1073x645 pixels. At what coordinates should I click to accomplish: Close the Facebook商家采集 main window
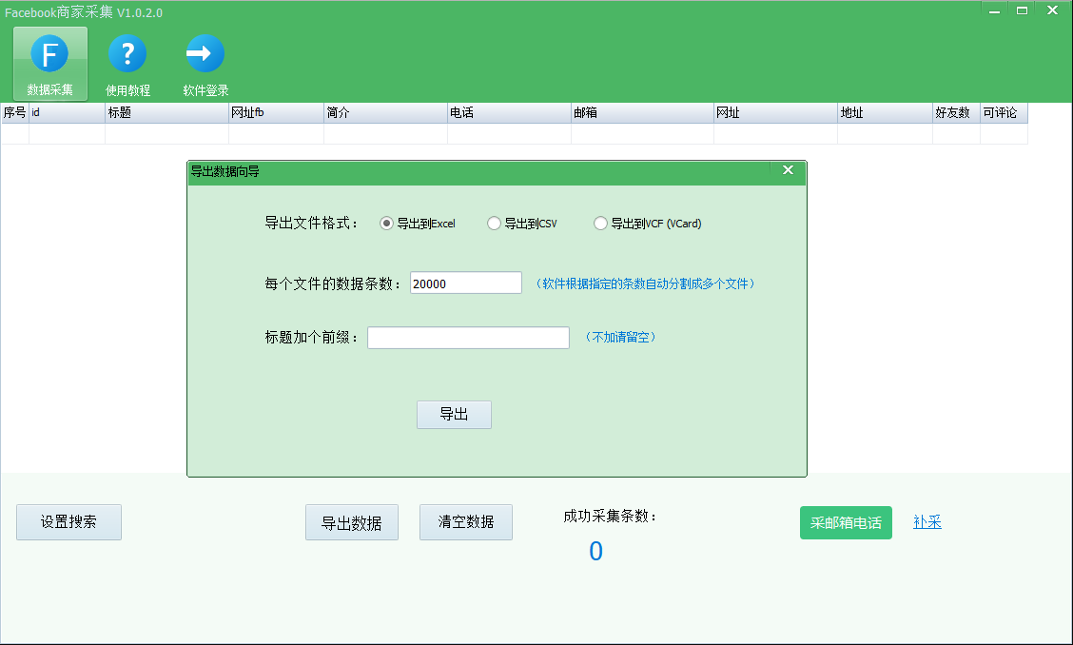point(1052,10)
